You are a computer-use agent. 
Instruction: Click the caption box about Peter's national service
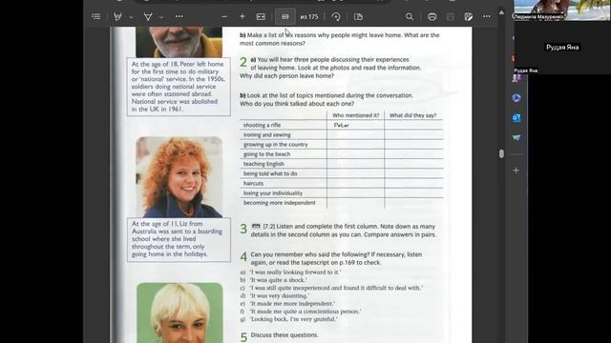(x=179, y=87)
